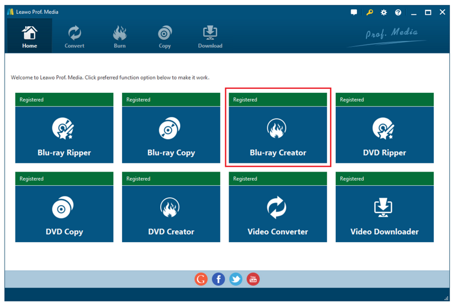The height and width of the screenshot is (306, 456).
Task: Switch to the Download tab
Action: click(x=210, y=36)
